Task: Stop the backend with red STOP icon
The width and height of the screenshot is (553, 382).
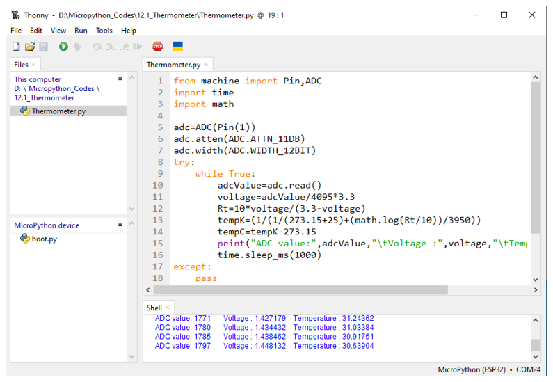Action: 158,47
